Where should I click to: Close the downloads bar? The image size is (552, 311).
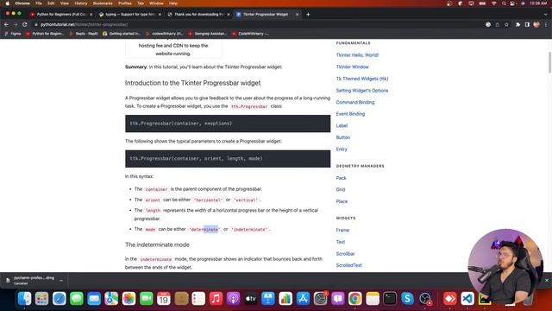(547, 280)
